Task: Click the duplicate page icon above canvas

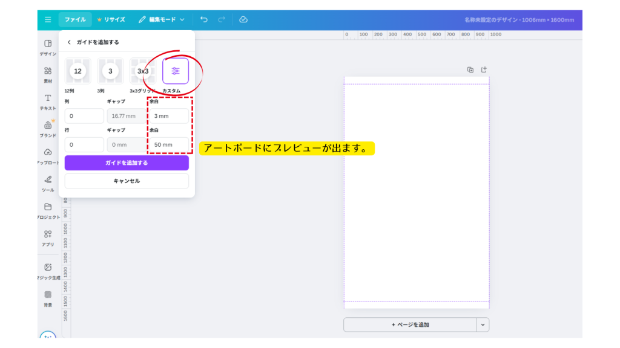Action: click(470, 69)
